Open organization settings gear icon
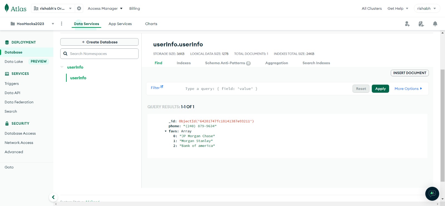The height and width of the screenshot is (206, 445). pos(79,8)
